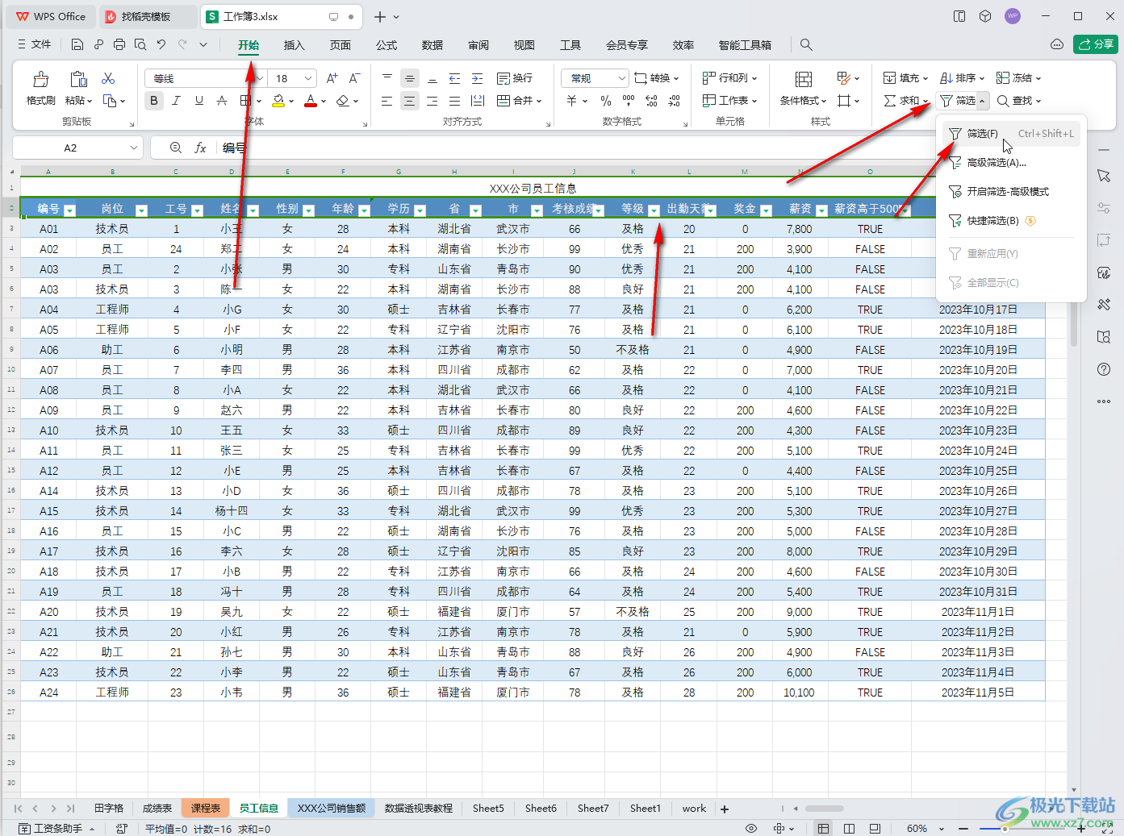Screen dimensions: 1124x836
Task: Add a new sheet with plus button
Action: [725, 809]
